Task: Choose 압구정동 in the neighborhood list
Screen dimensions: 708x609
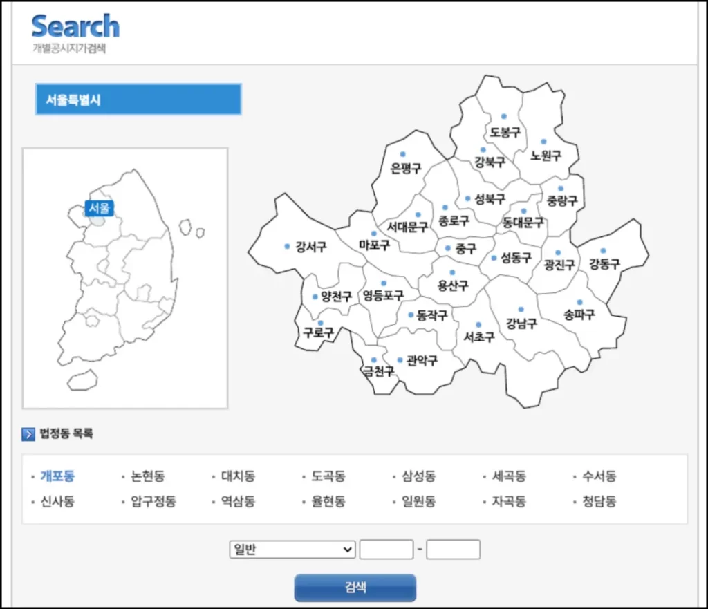Action: click(x=153, y=502)
